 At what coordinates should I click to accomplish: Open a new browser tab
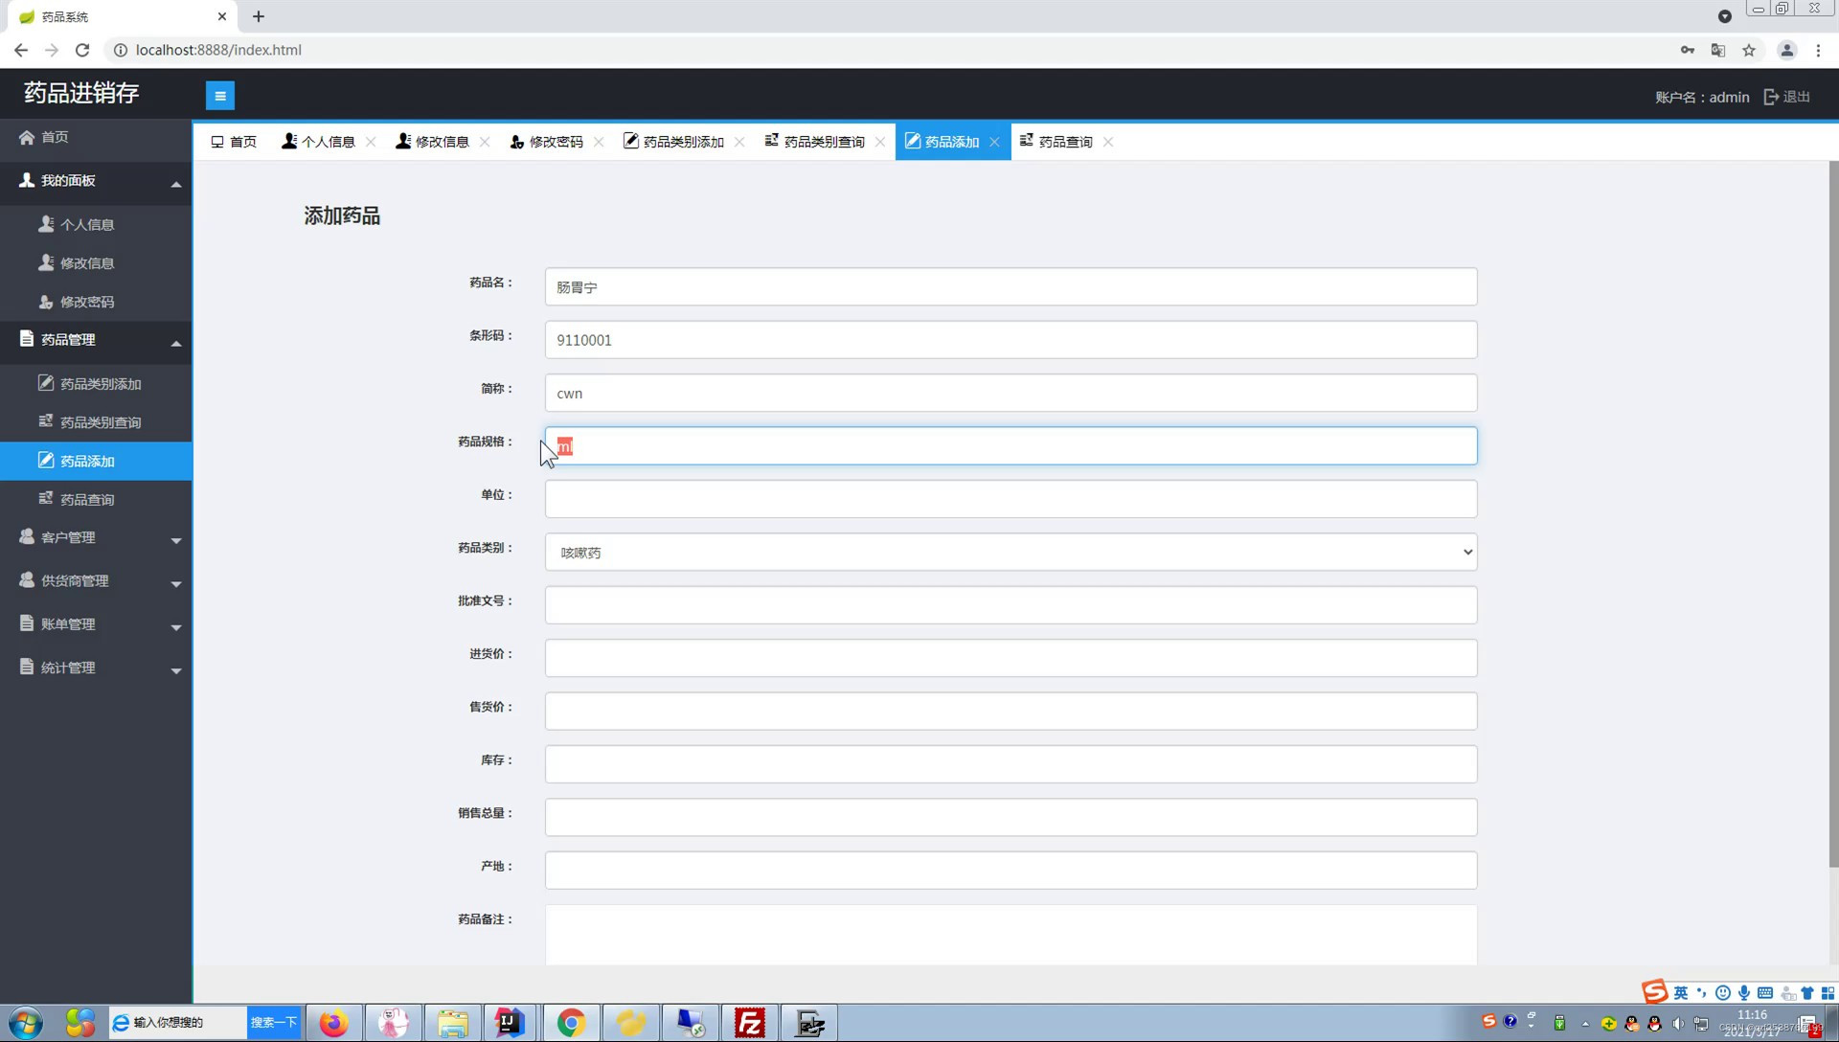[259, 16]
